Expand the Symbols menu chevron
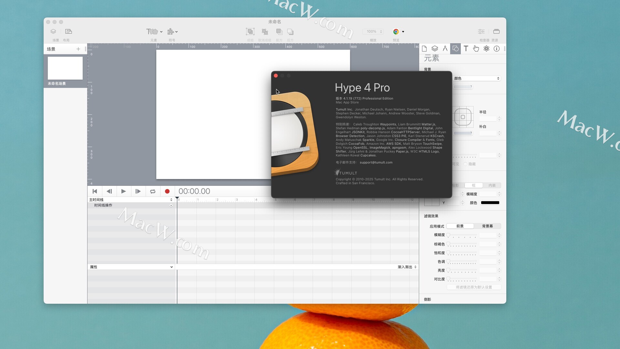 176,32
